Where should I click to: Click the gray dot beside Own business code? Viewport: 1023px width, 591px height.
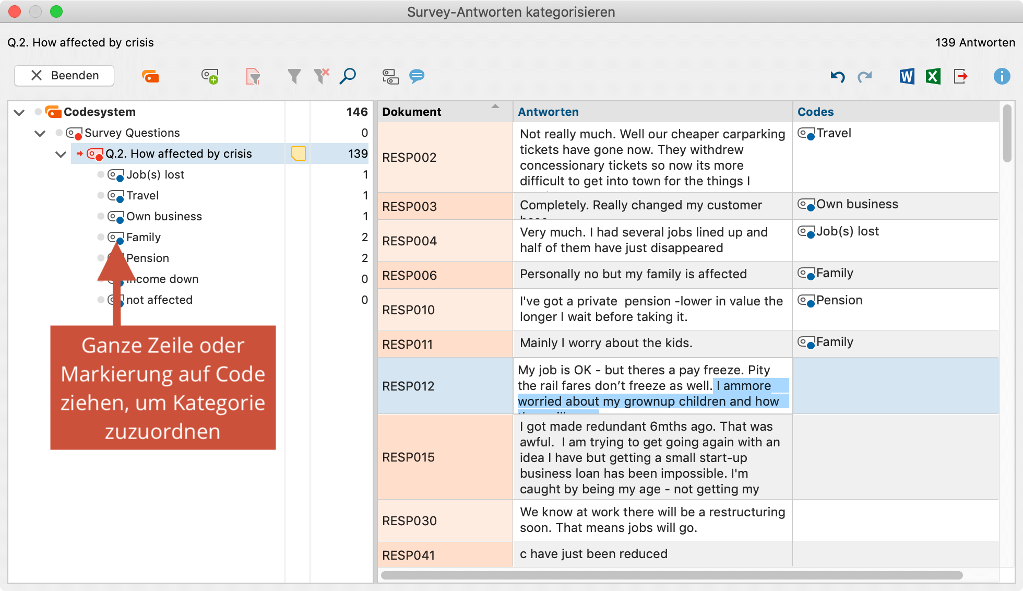(101, 216)
